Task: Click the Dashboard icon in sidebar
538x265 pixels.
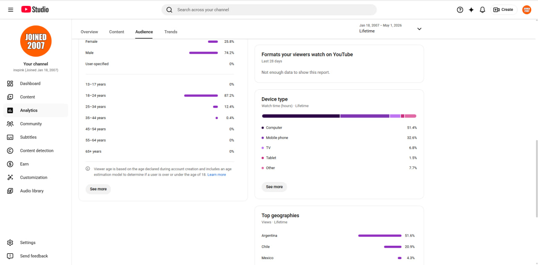Action: 10,83
